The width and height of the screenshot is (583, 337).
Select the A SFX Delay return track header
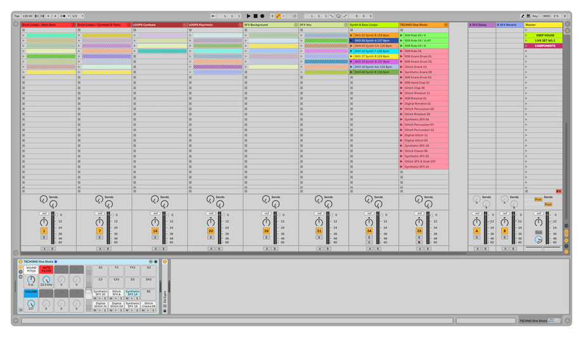coord(482,25)
